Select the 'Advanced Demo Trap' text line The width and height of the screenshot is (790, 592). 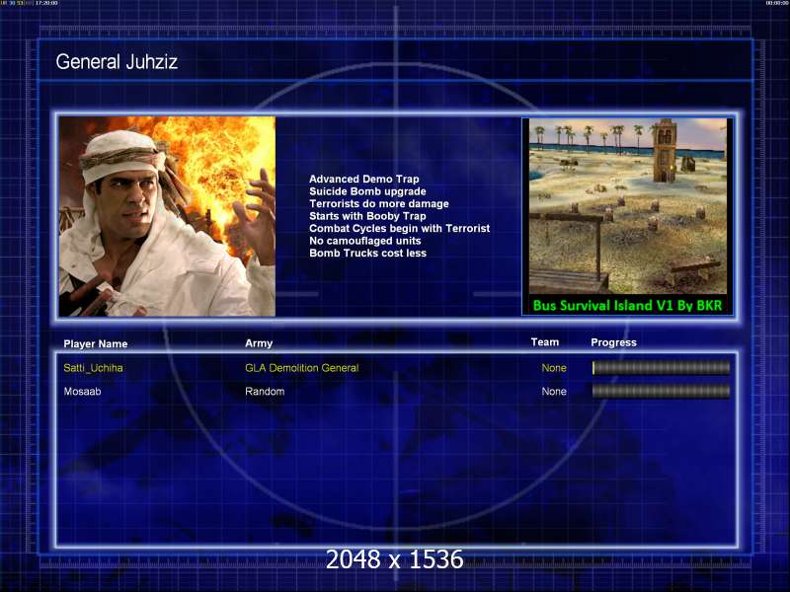[x=364, y=180]
